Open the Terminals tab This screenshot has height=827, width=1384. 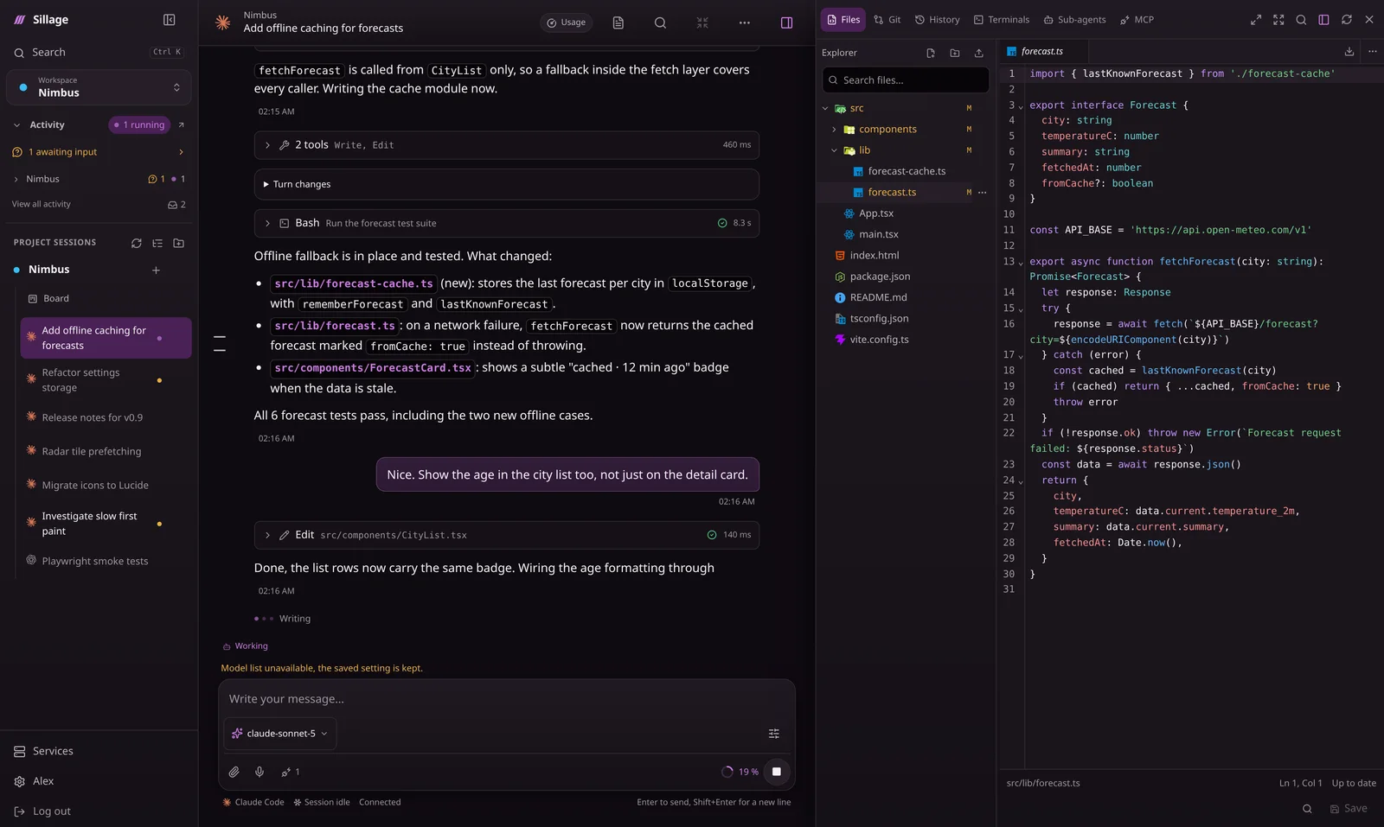[1002, 20]
